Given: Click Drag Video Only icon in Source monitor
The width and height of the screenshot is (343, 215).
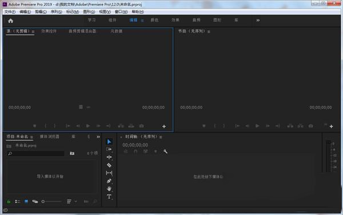Looking at the screenshot, I should tap(81, 107).
